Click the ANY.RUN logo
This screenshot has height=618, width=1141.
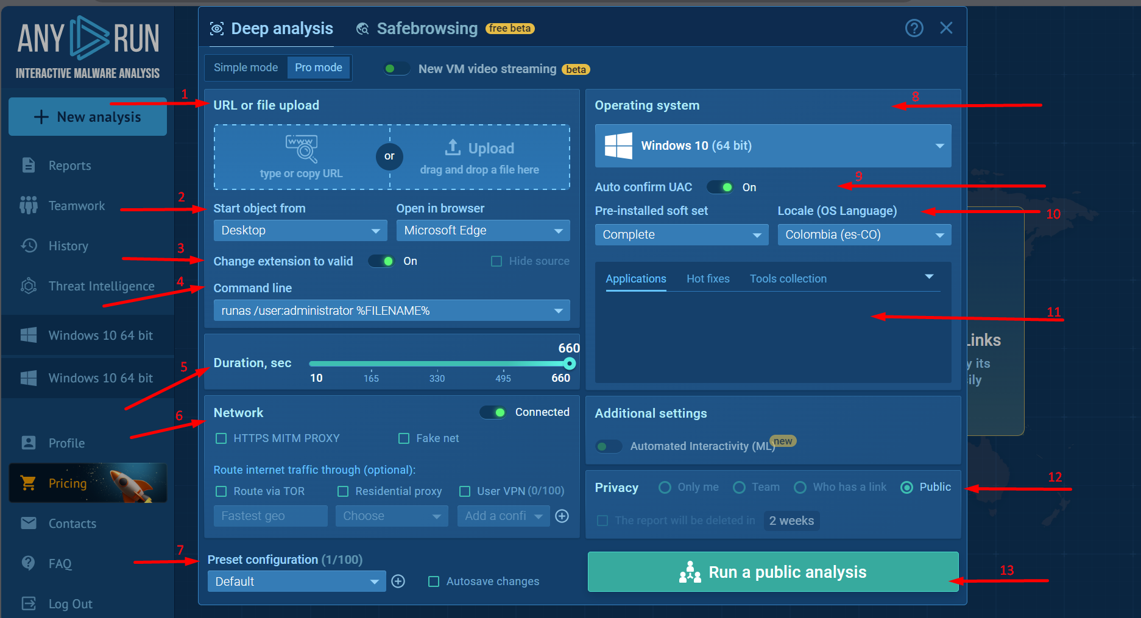click(x=88, y=47)
